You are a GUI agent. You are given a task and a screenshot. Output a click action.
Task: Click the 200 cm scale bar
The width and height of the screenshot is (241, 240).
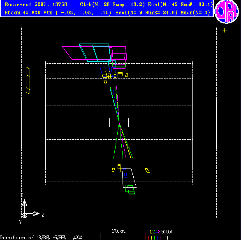point(119,236)
